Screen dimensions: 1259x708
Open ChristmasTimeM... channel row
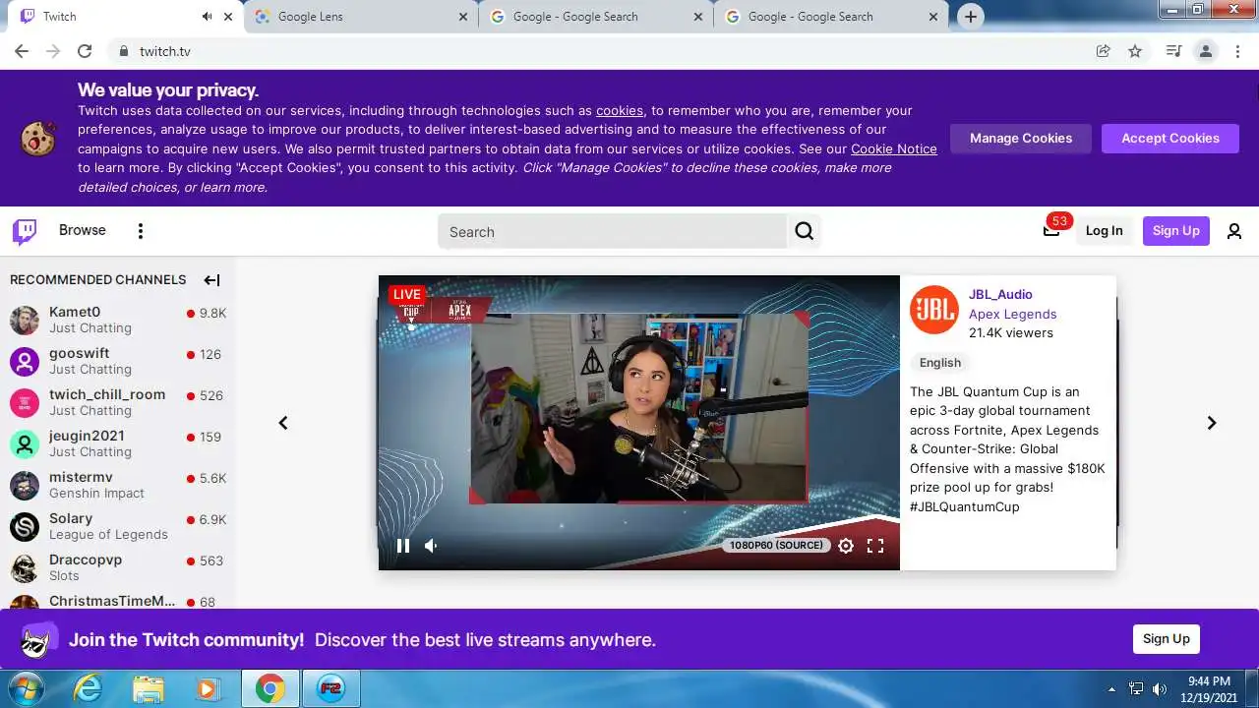coord(118,600)
